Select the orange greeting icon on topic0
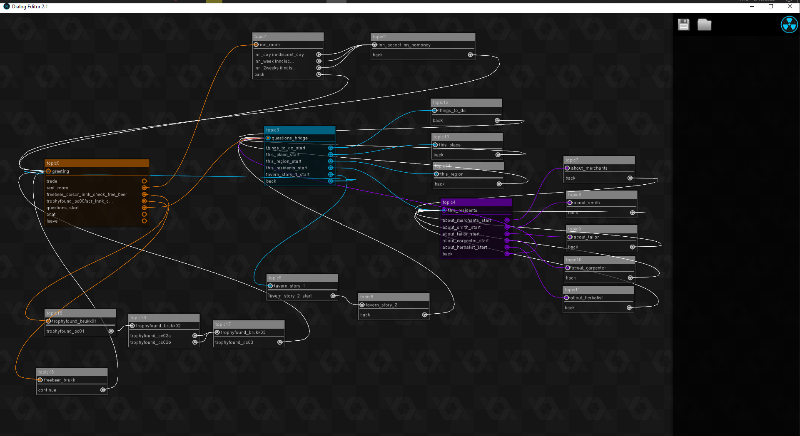 click(x=49, y=171)
